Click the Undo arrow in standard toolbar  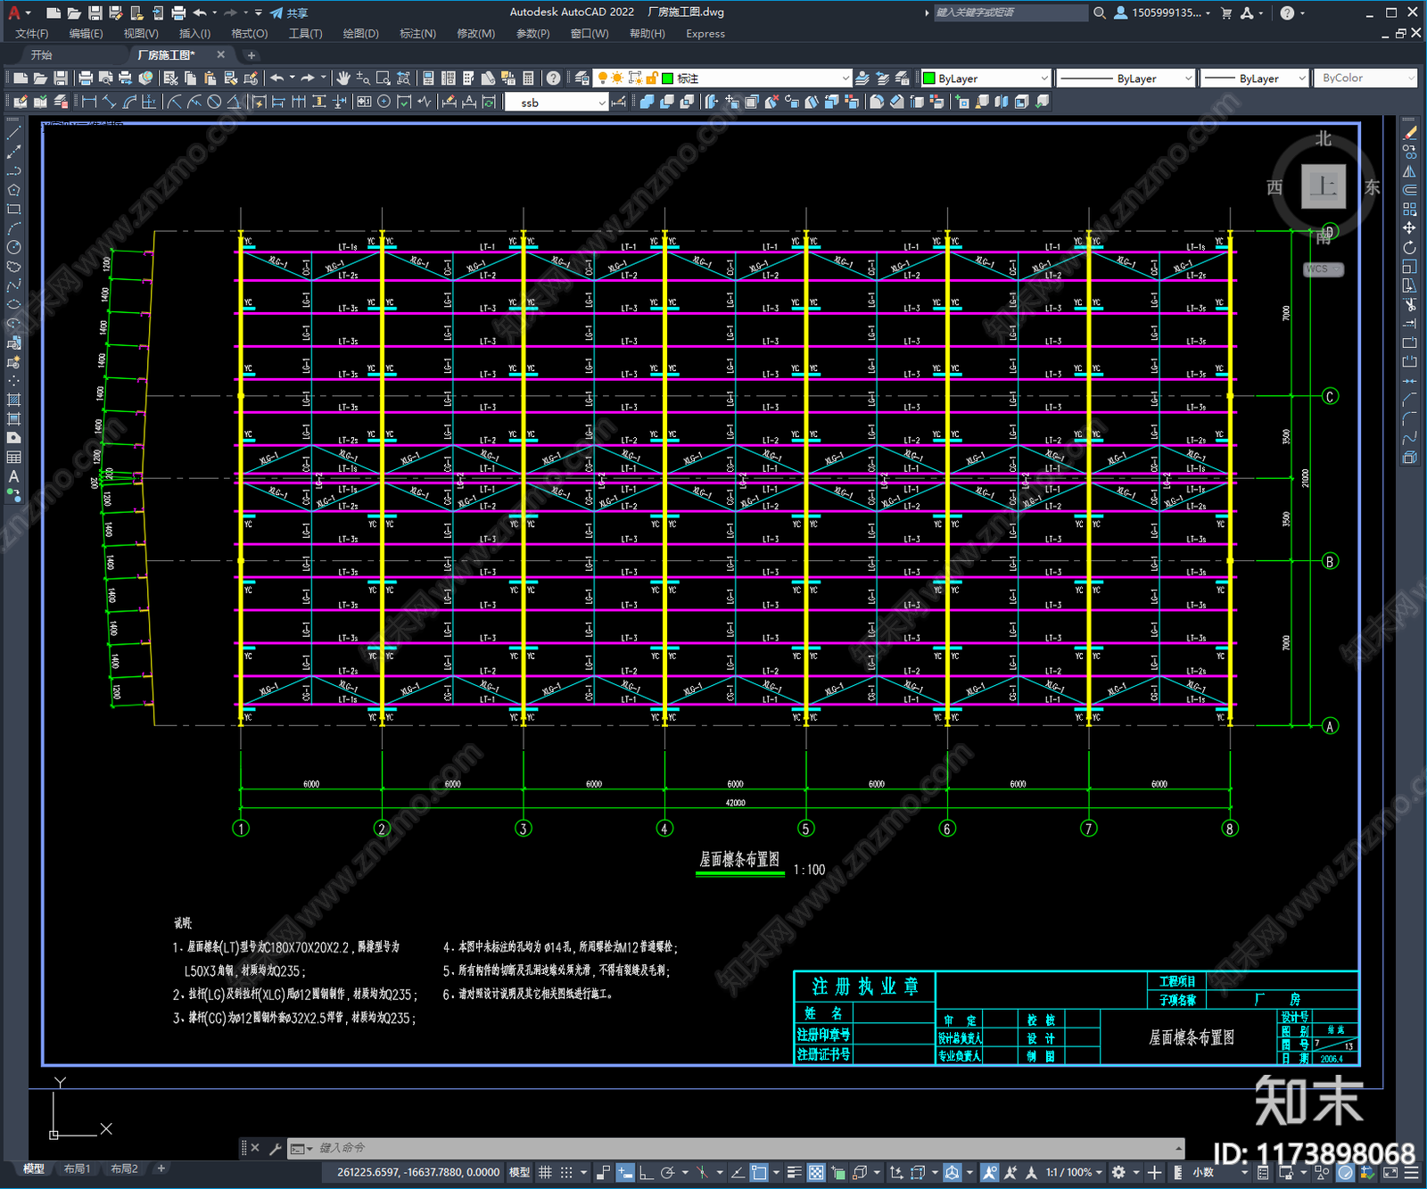coord(277,78)
